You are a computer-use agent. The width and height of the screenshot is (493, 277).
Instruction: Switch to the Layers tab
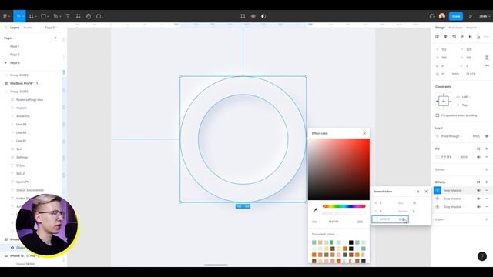point(15,28)
